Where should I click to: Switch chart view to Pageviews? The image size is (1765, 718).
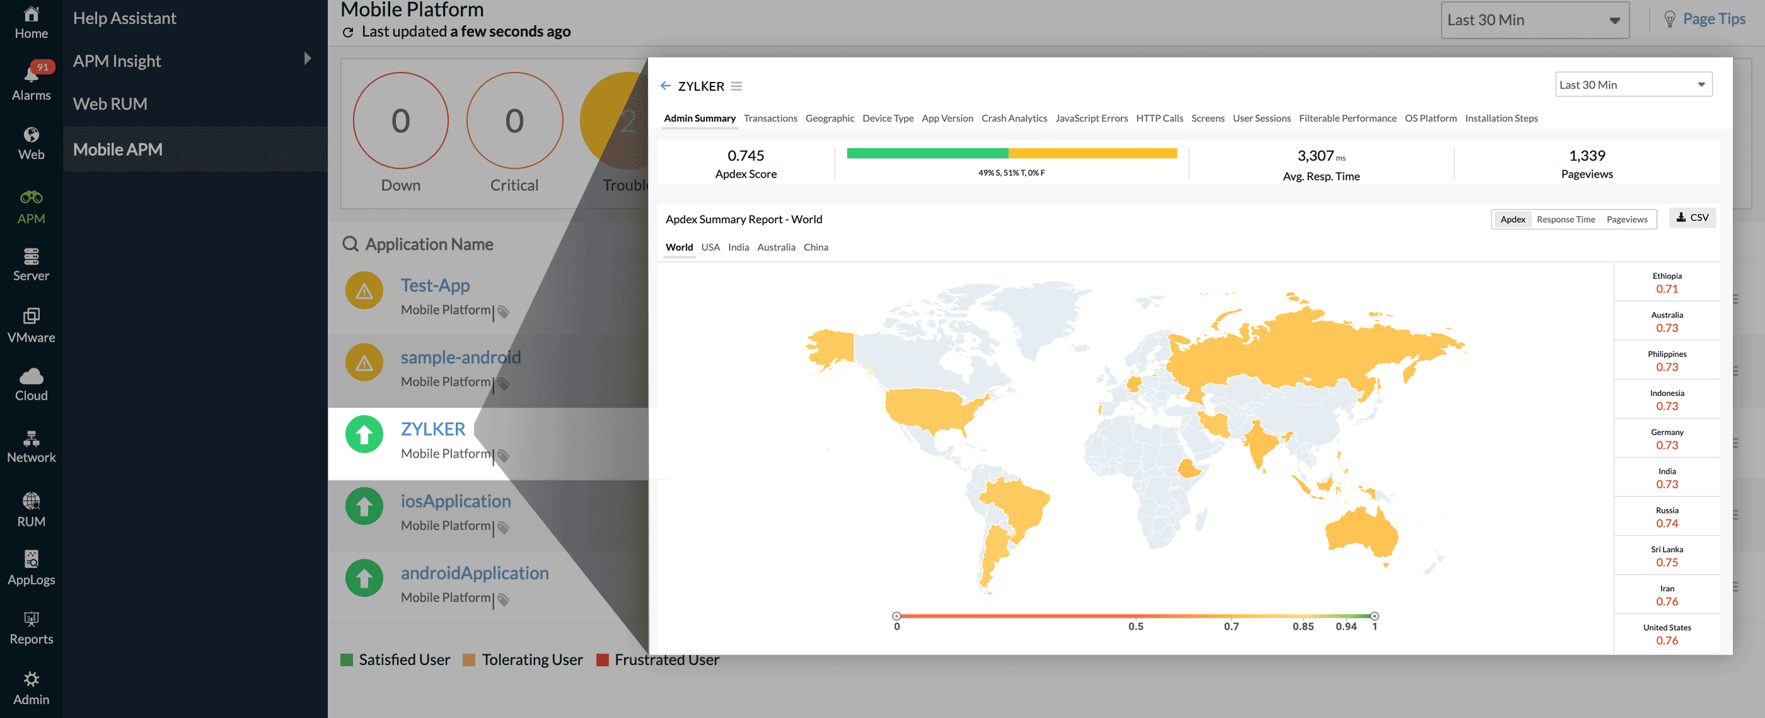click(x=1626, y=219)
